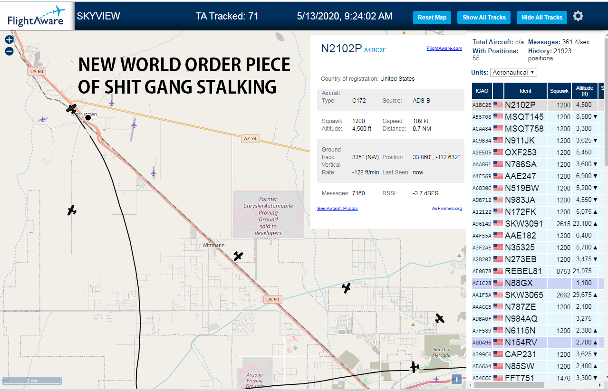Click the AZ 74 highway label
608x391 pixels.
(250, 138)
